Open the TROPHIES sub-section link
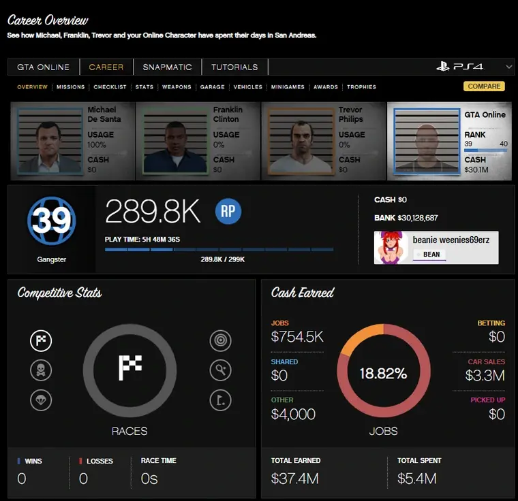This screenshot has height=501, width=518. (361, 87)
